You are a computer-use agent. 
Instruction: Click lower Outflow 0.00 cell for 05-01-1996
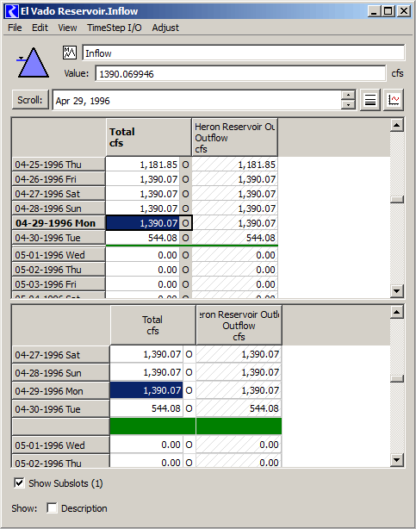point(239,445)
